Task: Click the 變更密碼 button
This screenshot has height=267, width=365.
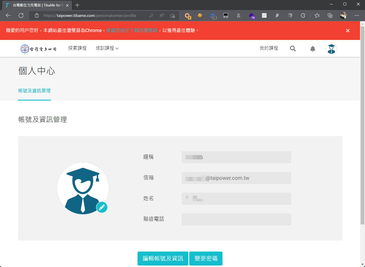Action: 206,259
